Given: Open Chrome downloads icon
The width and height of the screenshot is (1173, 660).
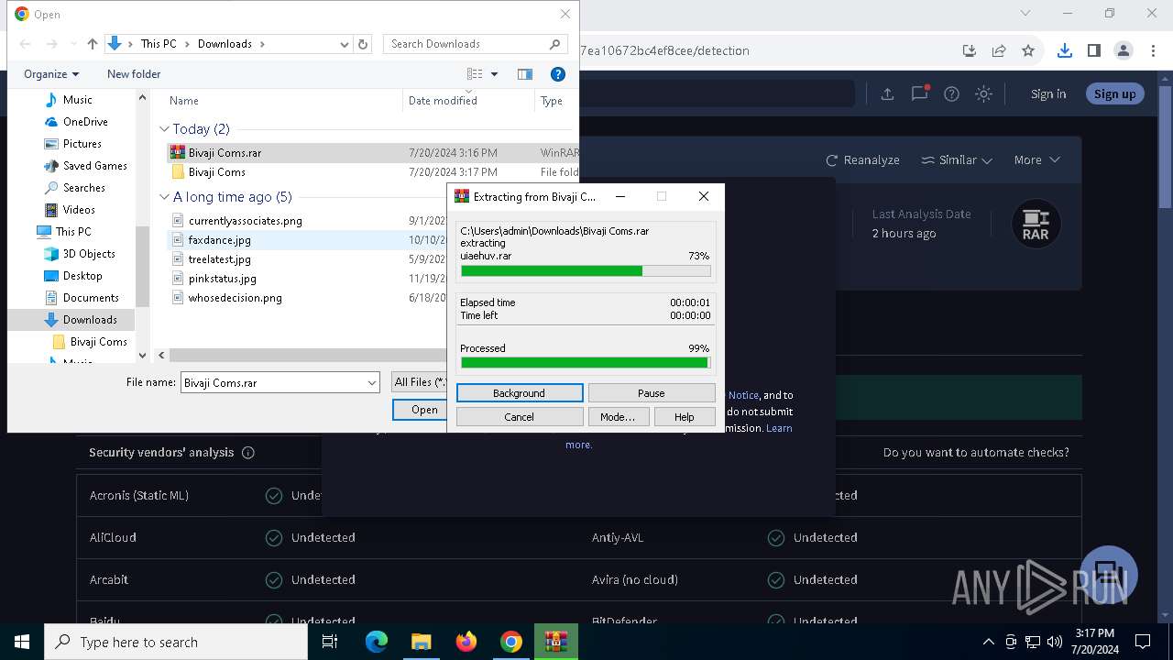Looking at the screenshot, I should (x=1064, y=50).
